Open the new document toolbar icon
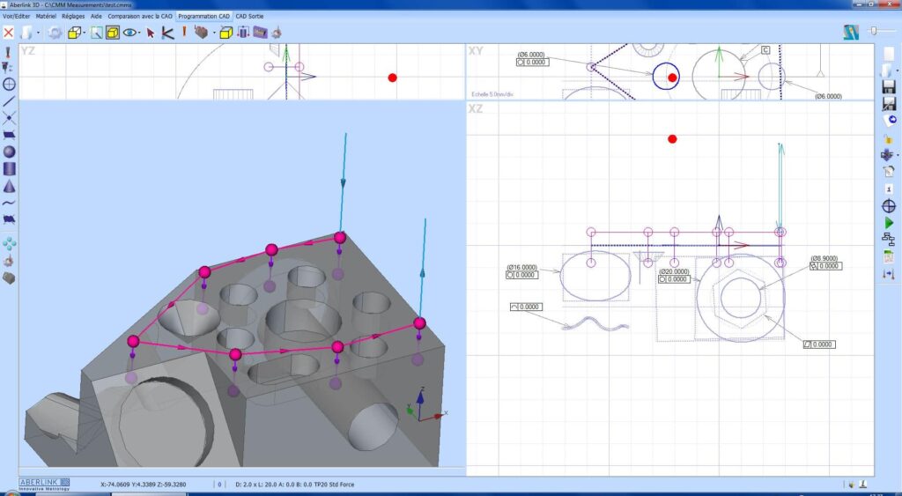Viewport: 902px width, 496px height. coord(28,33)
